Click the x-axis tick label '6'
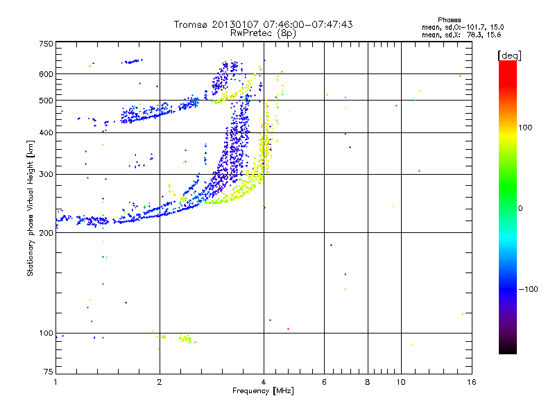 coord(324,382)
